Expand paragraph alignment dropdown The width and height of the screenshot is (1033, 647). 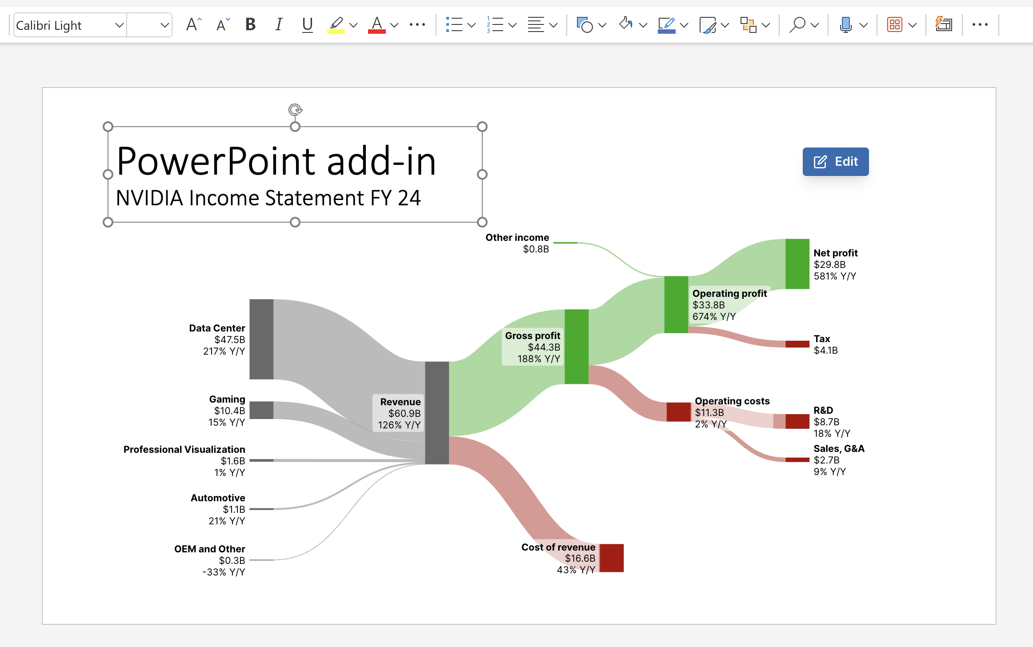(553, 25)
